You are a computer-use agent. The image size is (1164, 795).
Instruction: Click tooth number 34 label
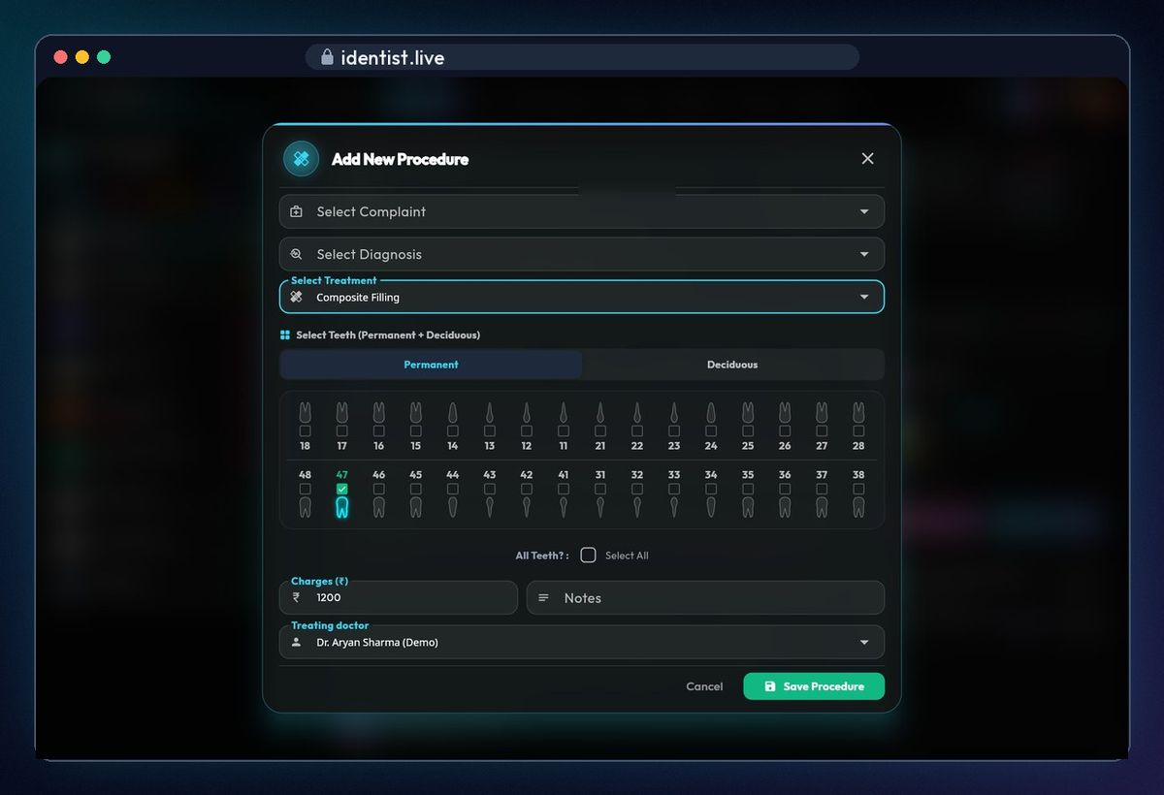pyautogui.click(x=711, y=475)
